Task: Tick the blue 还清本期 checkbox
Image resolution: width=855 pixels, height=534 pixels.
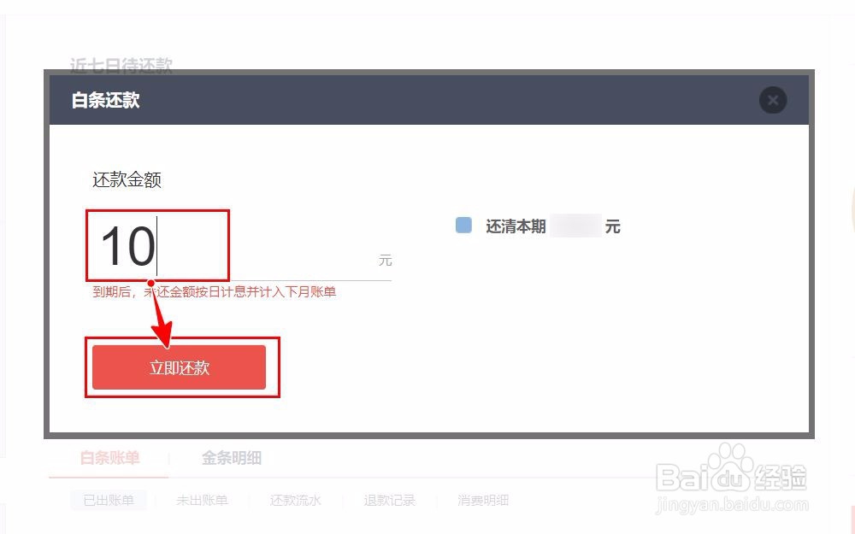Action: pos(463,225)
